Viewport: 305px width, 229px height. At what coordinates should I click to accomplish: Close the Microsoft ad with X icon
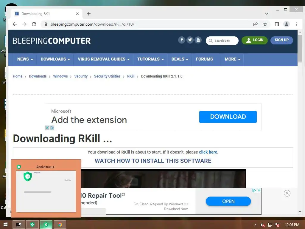tap(47, 128)
